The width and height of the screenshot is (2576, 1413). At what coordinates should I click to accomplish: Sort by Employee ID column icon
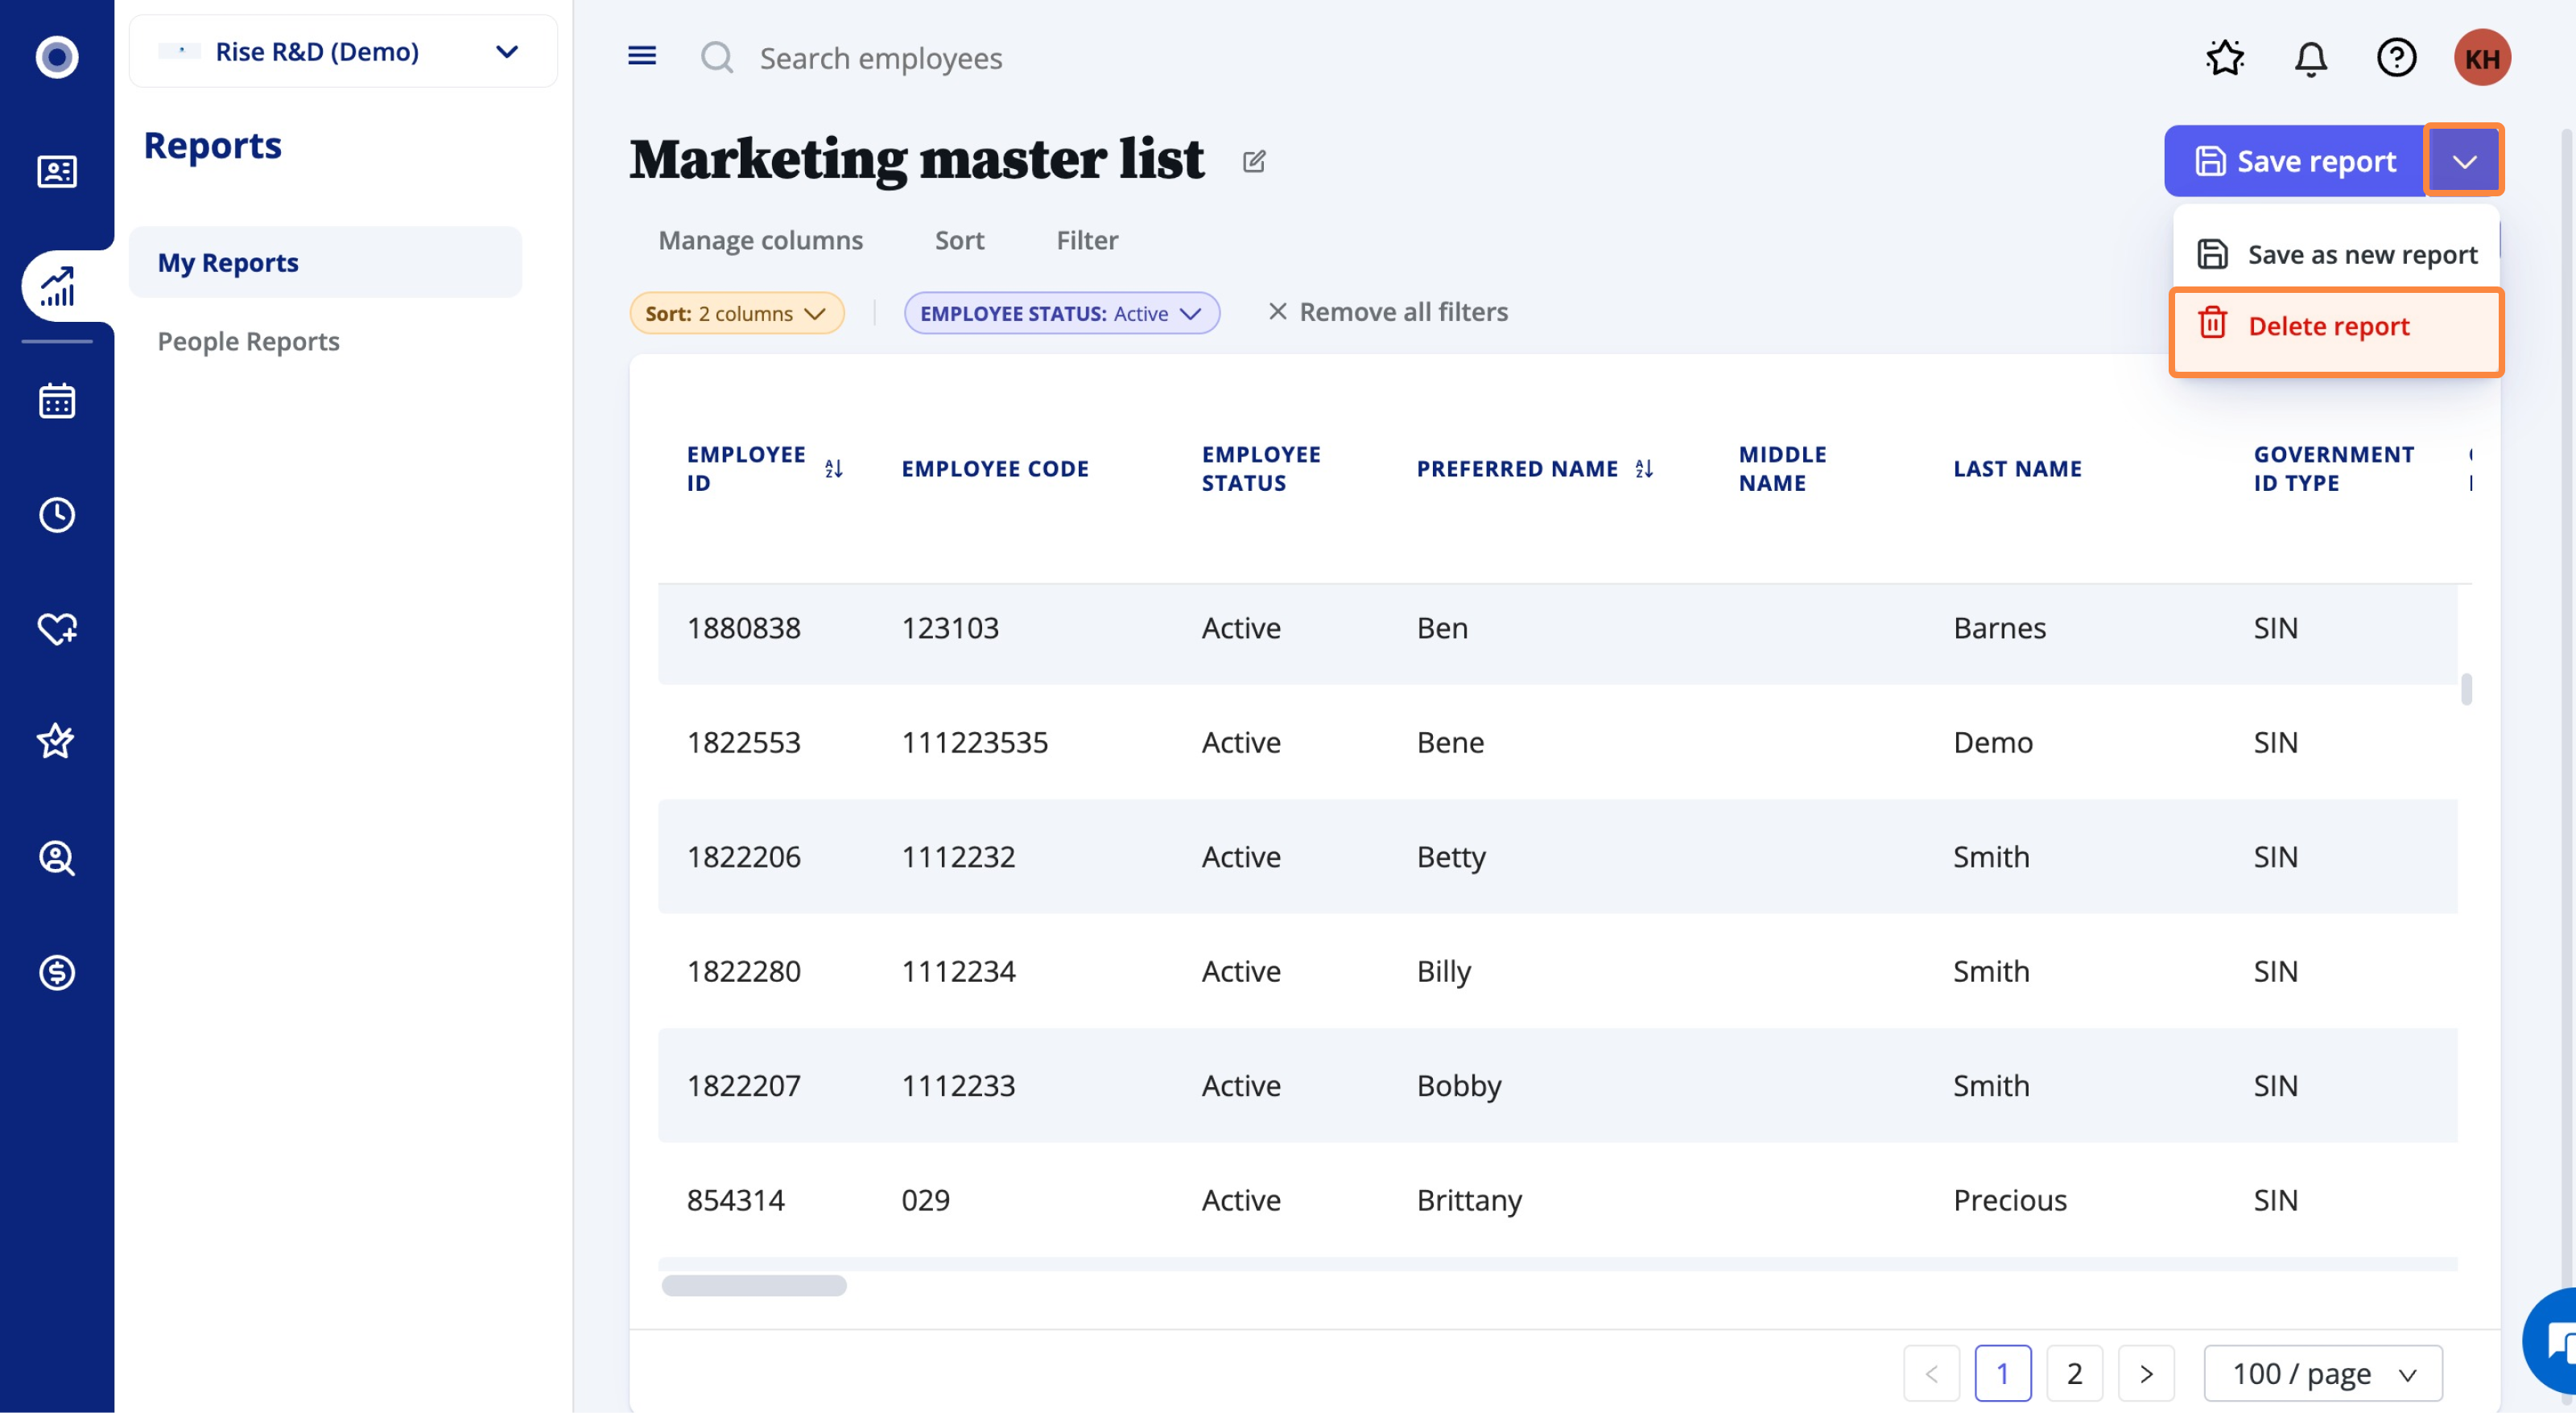pyautogui.click(x=833, y=468)
